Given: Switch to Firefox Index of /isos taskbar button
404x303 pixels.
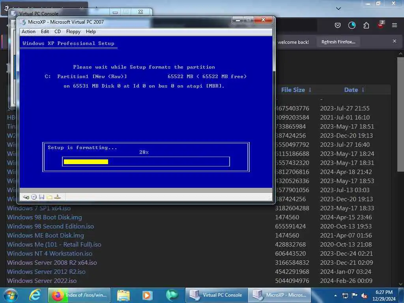Looking at the screenshot, I should pos(79,295).
